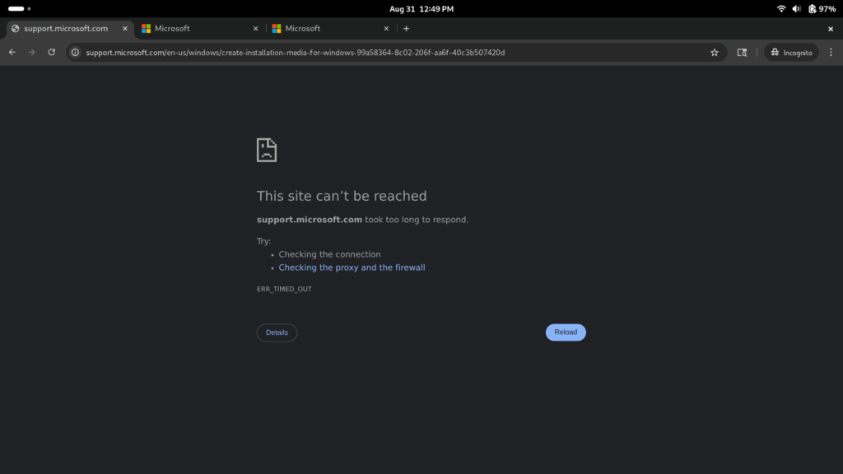Click the Checking the connection text

[329, 254]
